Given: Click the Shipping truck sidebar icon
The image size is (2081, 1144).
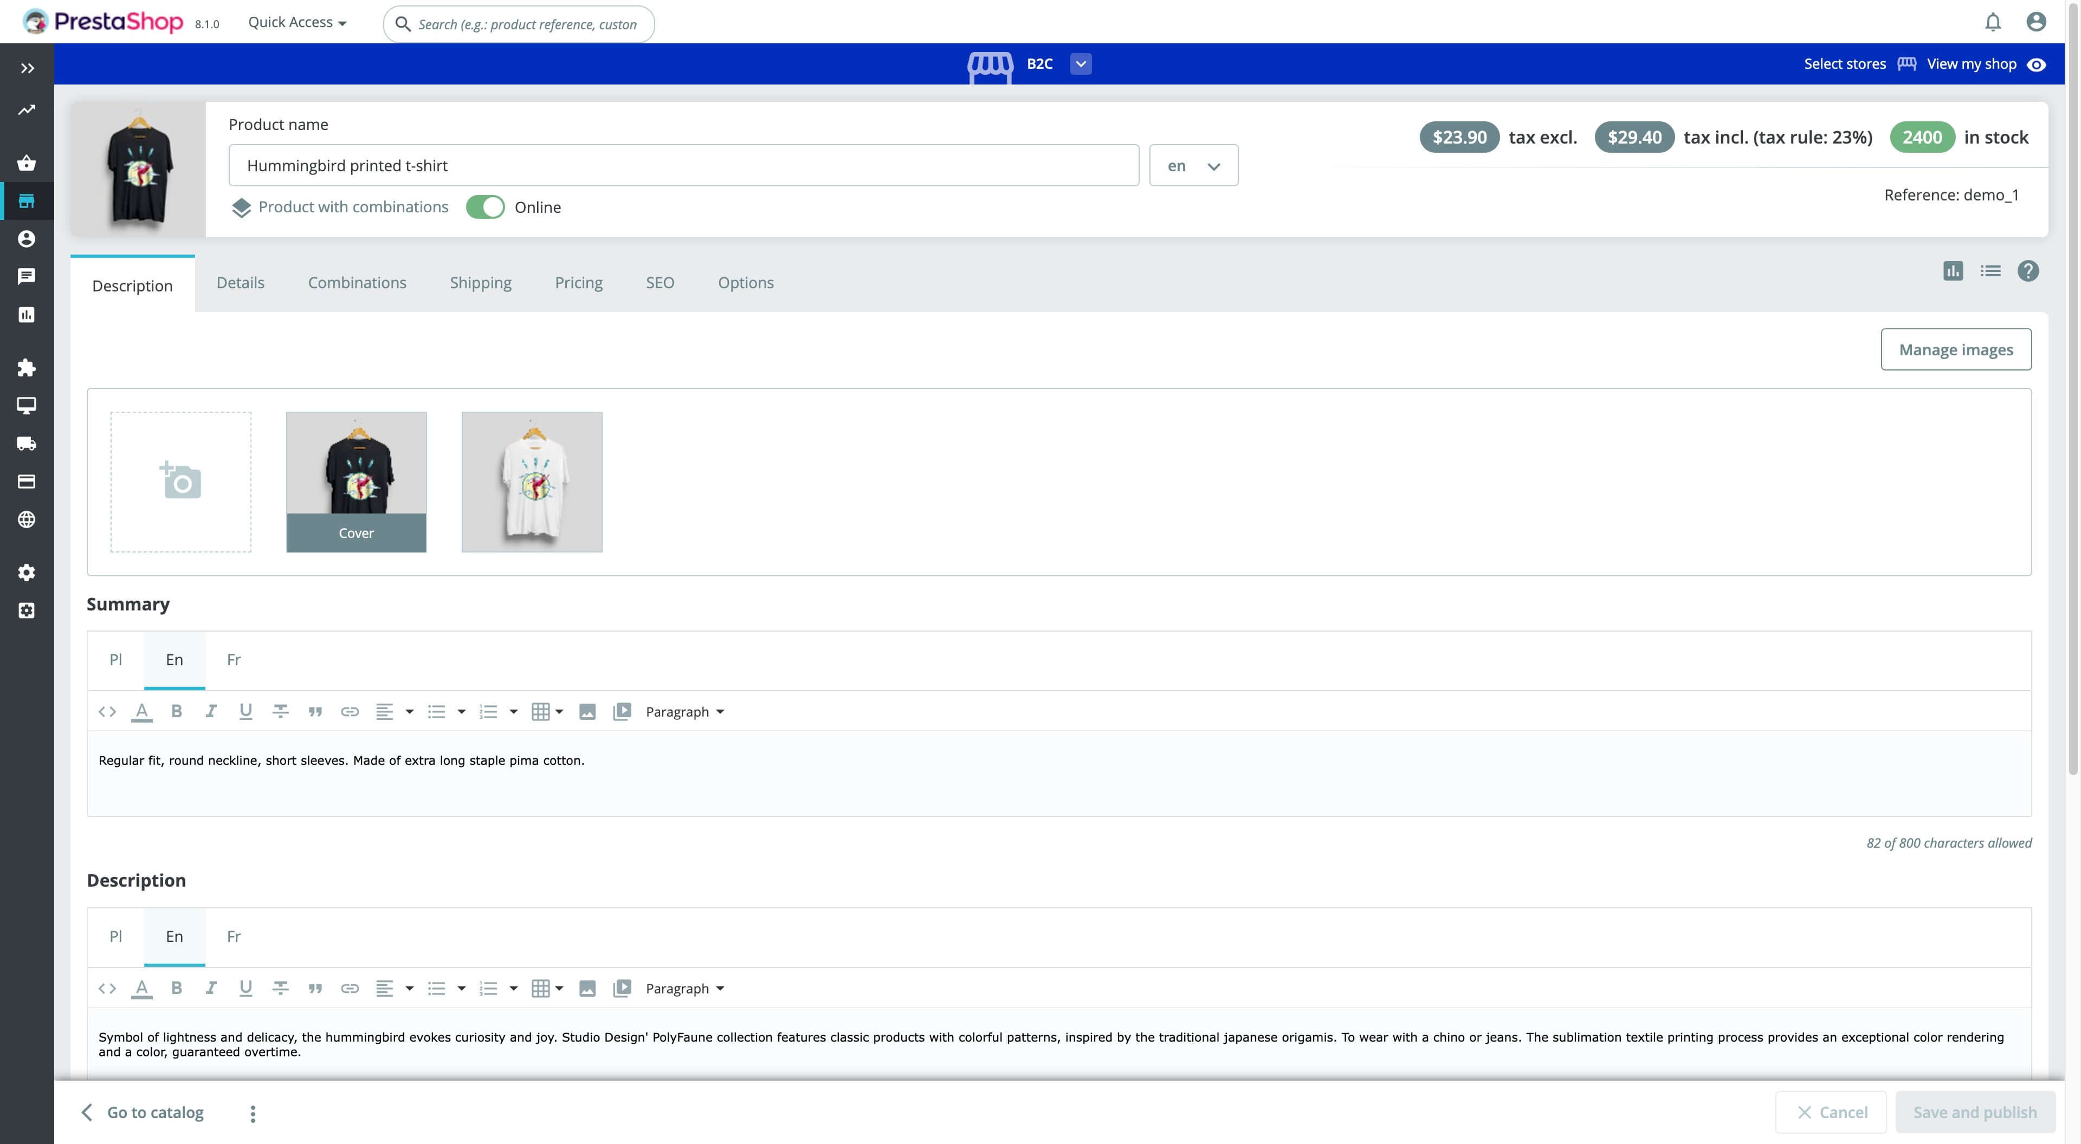Looking at the screenshot, I should (x=27, y=443).
